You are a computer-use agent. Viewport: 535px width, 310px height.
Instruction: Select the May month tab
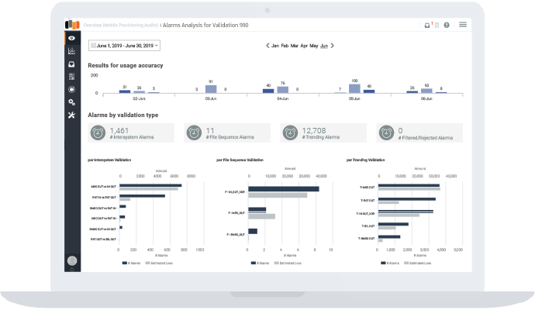(314, 46)
